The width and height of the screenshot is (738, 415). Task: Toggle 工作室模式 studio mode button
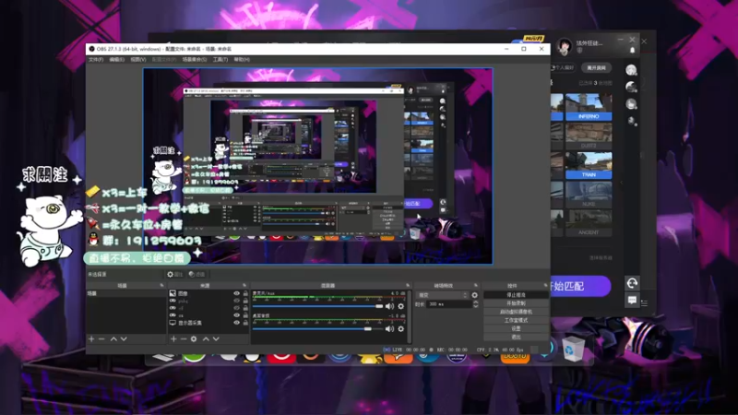[516, 320]
